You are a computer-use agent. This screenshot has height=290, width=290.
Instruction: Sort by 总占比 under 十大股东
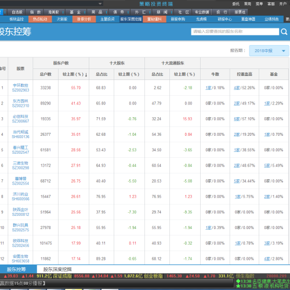click(101, 74)
